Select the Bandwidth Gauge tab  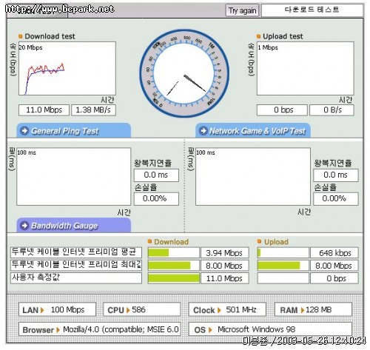point(73,225)
